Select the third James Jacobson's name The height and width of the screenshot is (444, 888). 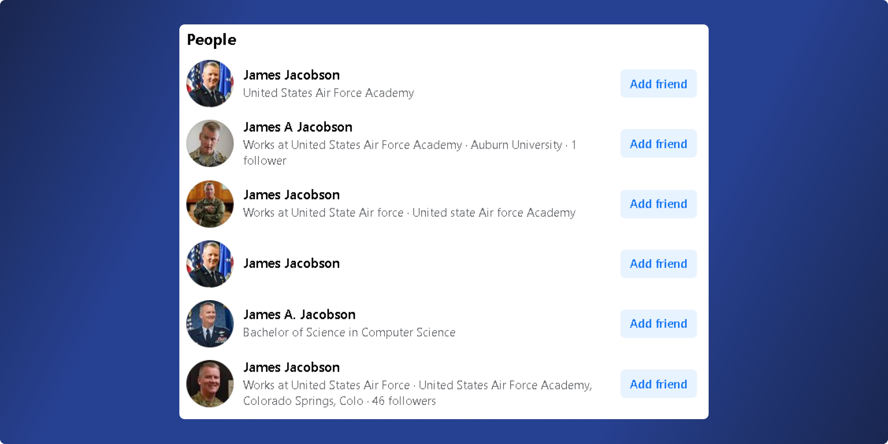291,194
